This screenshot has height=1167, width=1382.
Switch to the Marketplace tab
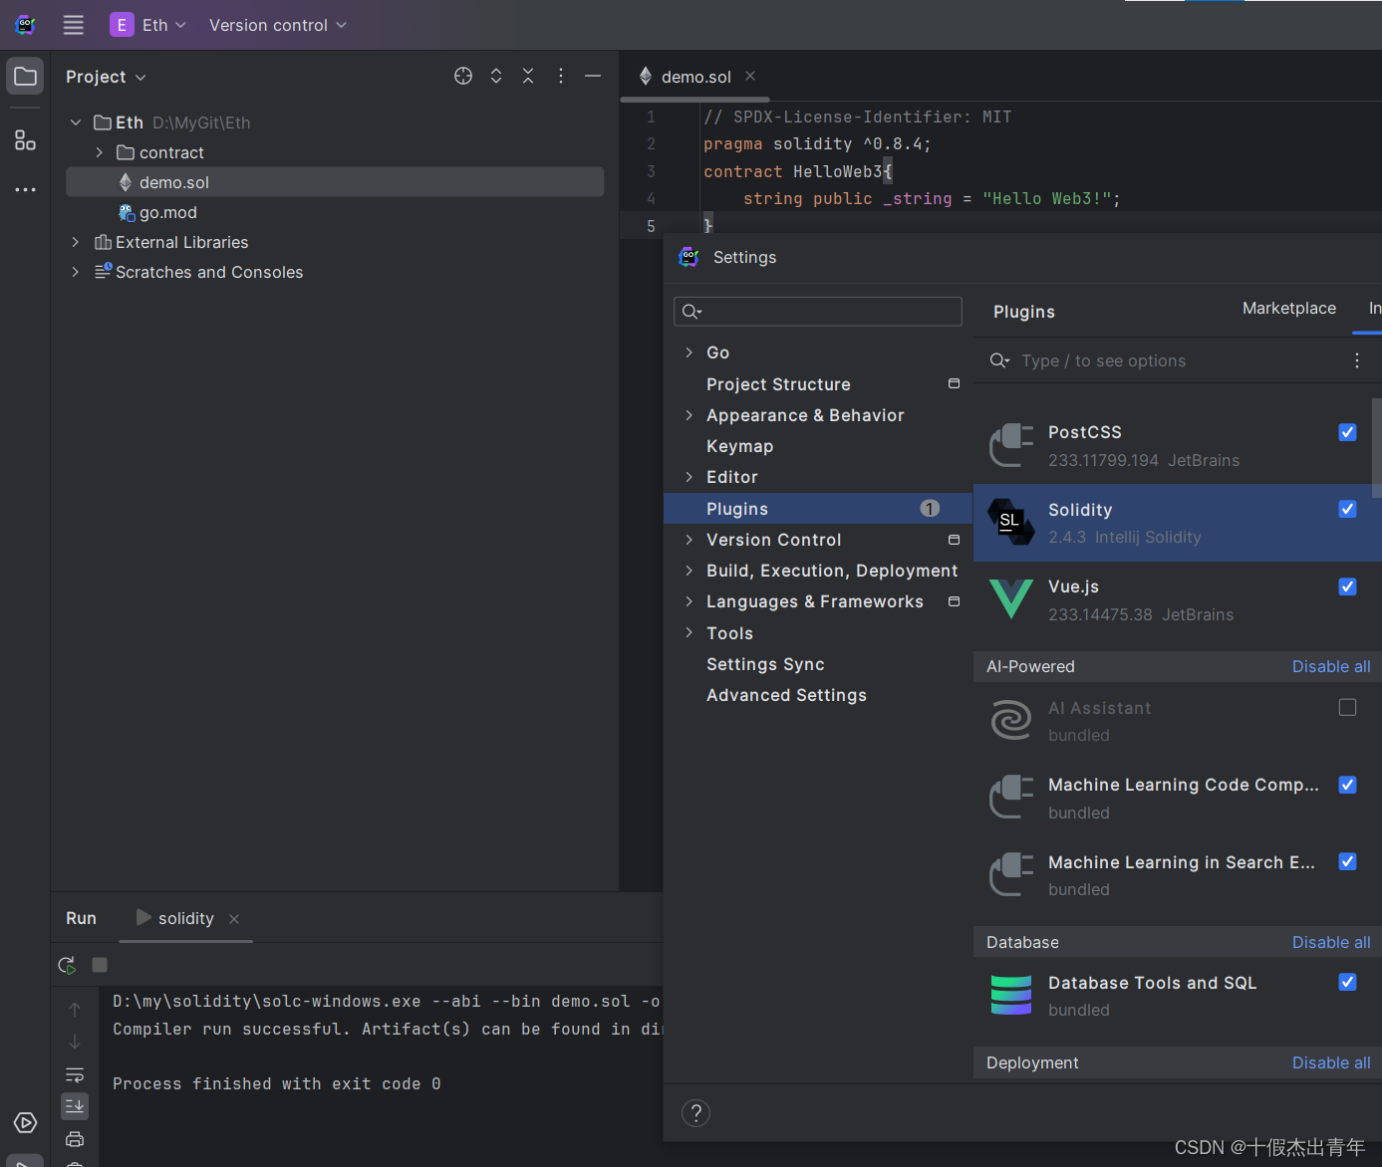pos(1288,309)
